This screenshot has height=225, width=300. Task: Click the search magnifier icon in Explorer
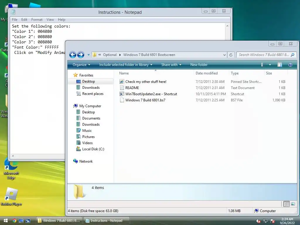[x=292, y=55]
